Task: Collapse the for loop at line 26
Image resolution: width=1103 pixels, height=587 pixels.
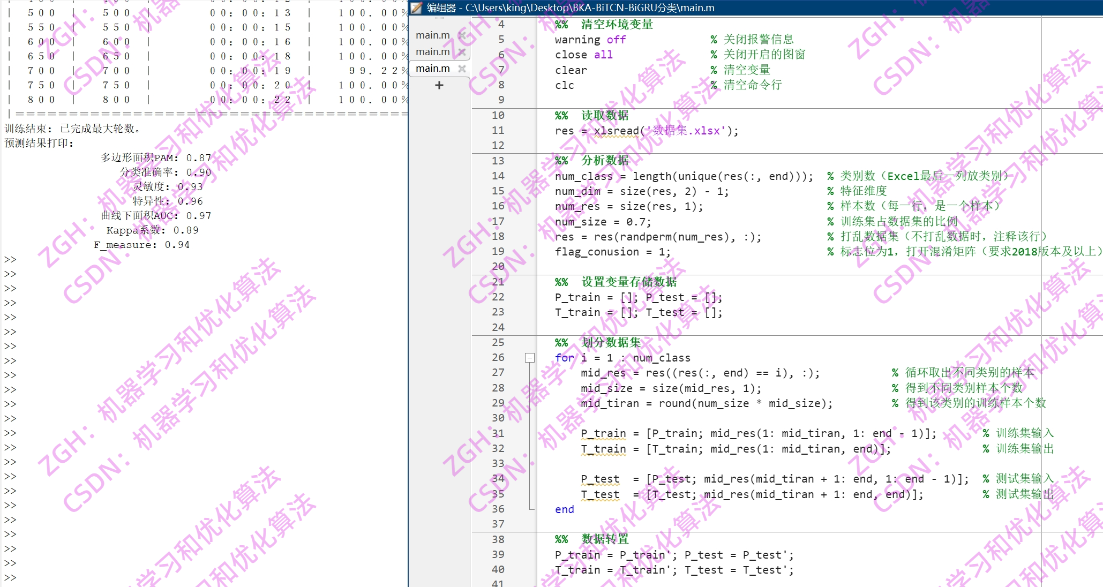Action: coord(530,358)
